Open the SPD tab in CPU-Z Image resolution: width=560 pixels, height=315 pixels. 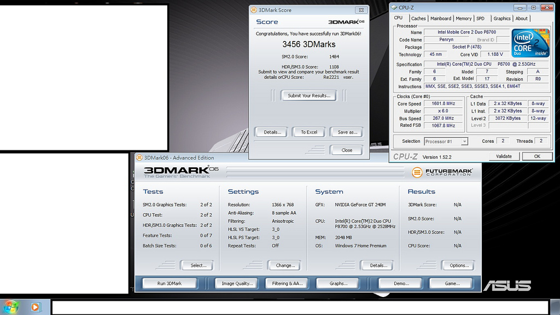(480, 19)
